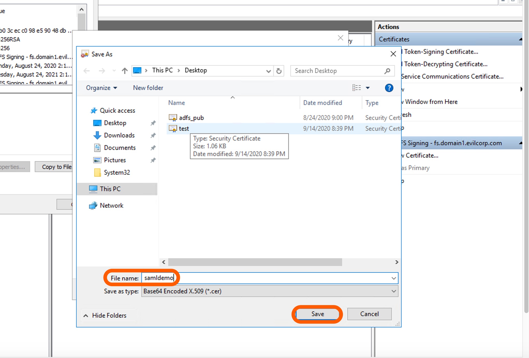The image size is (529, 358).
Task: Expand the address bar previous locations dropdown
Action: tap(268, 71)
